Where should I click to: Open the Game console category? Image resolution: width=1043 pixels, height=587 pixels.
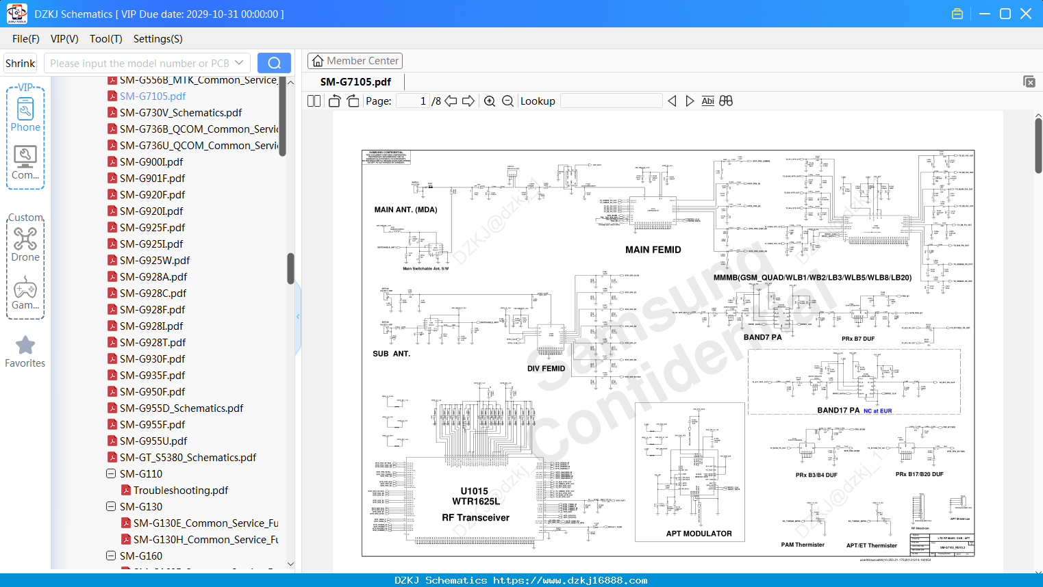(25, 293)
